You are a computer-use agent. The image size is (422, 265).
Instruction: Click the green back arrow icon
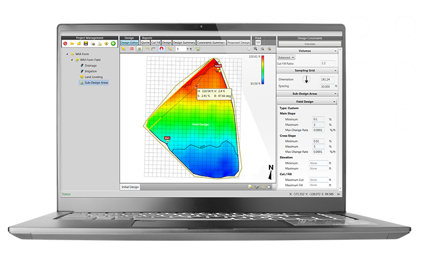(x=112, y=43)
